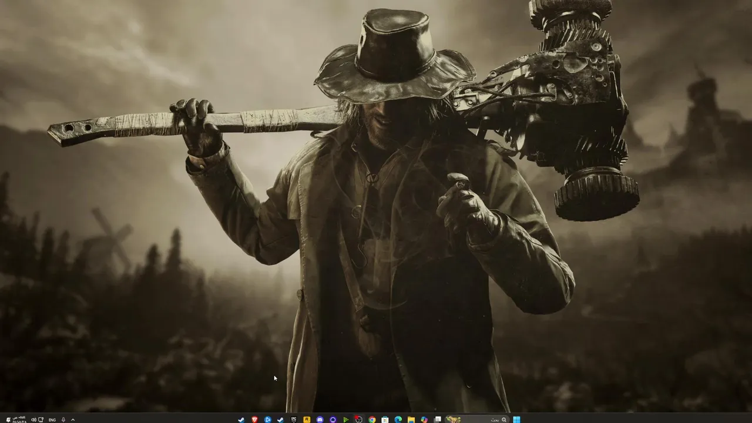The width and height of the screenshot is (752, 423).
Task: Launch Rockstar Games Launcher
Action: point(307,419)
